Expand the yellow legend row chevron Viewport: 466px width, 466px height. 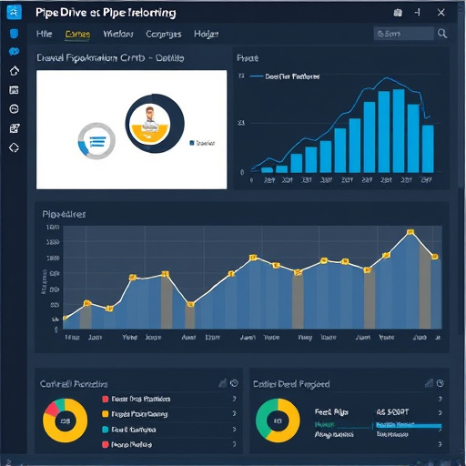coord(234,413)
